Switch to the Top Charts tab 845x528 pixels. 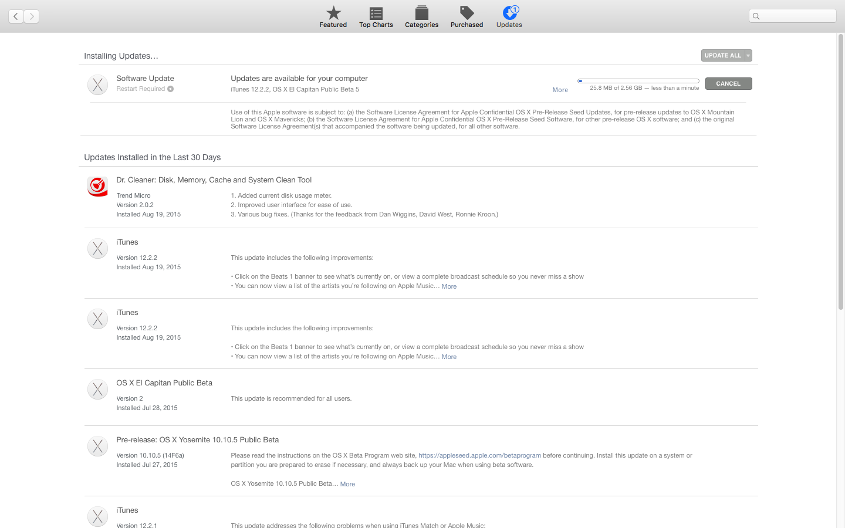pos(376,16)
